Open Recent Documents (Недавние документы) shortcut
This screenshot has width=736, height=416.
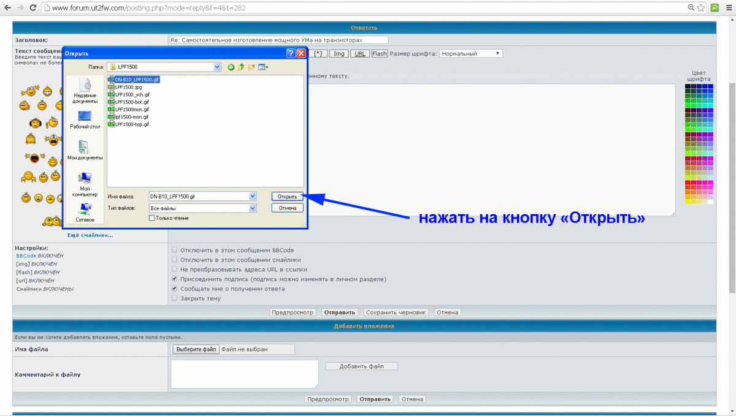[x=85, y=91]
